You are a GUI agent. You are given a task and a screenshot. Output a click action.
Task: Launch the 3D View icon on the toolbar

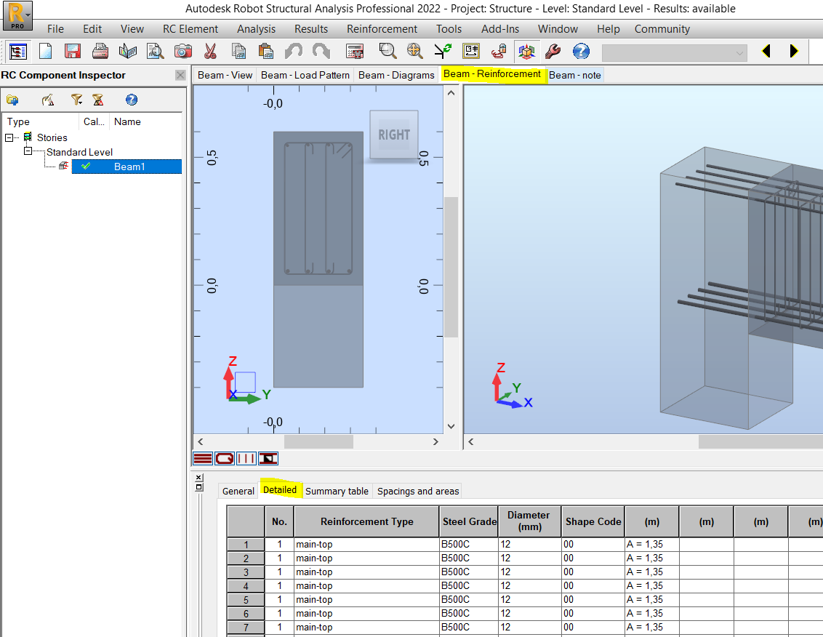coord(526,51)
